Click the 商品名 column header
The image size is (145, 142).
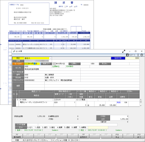36,96
